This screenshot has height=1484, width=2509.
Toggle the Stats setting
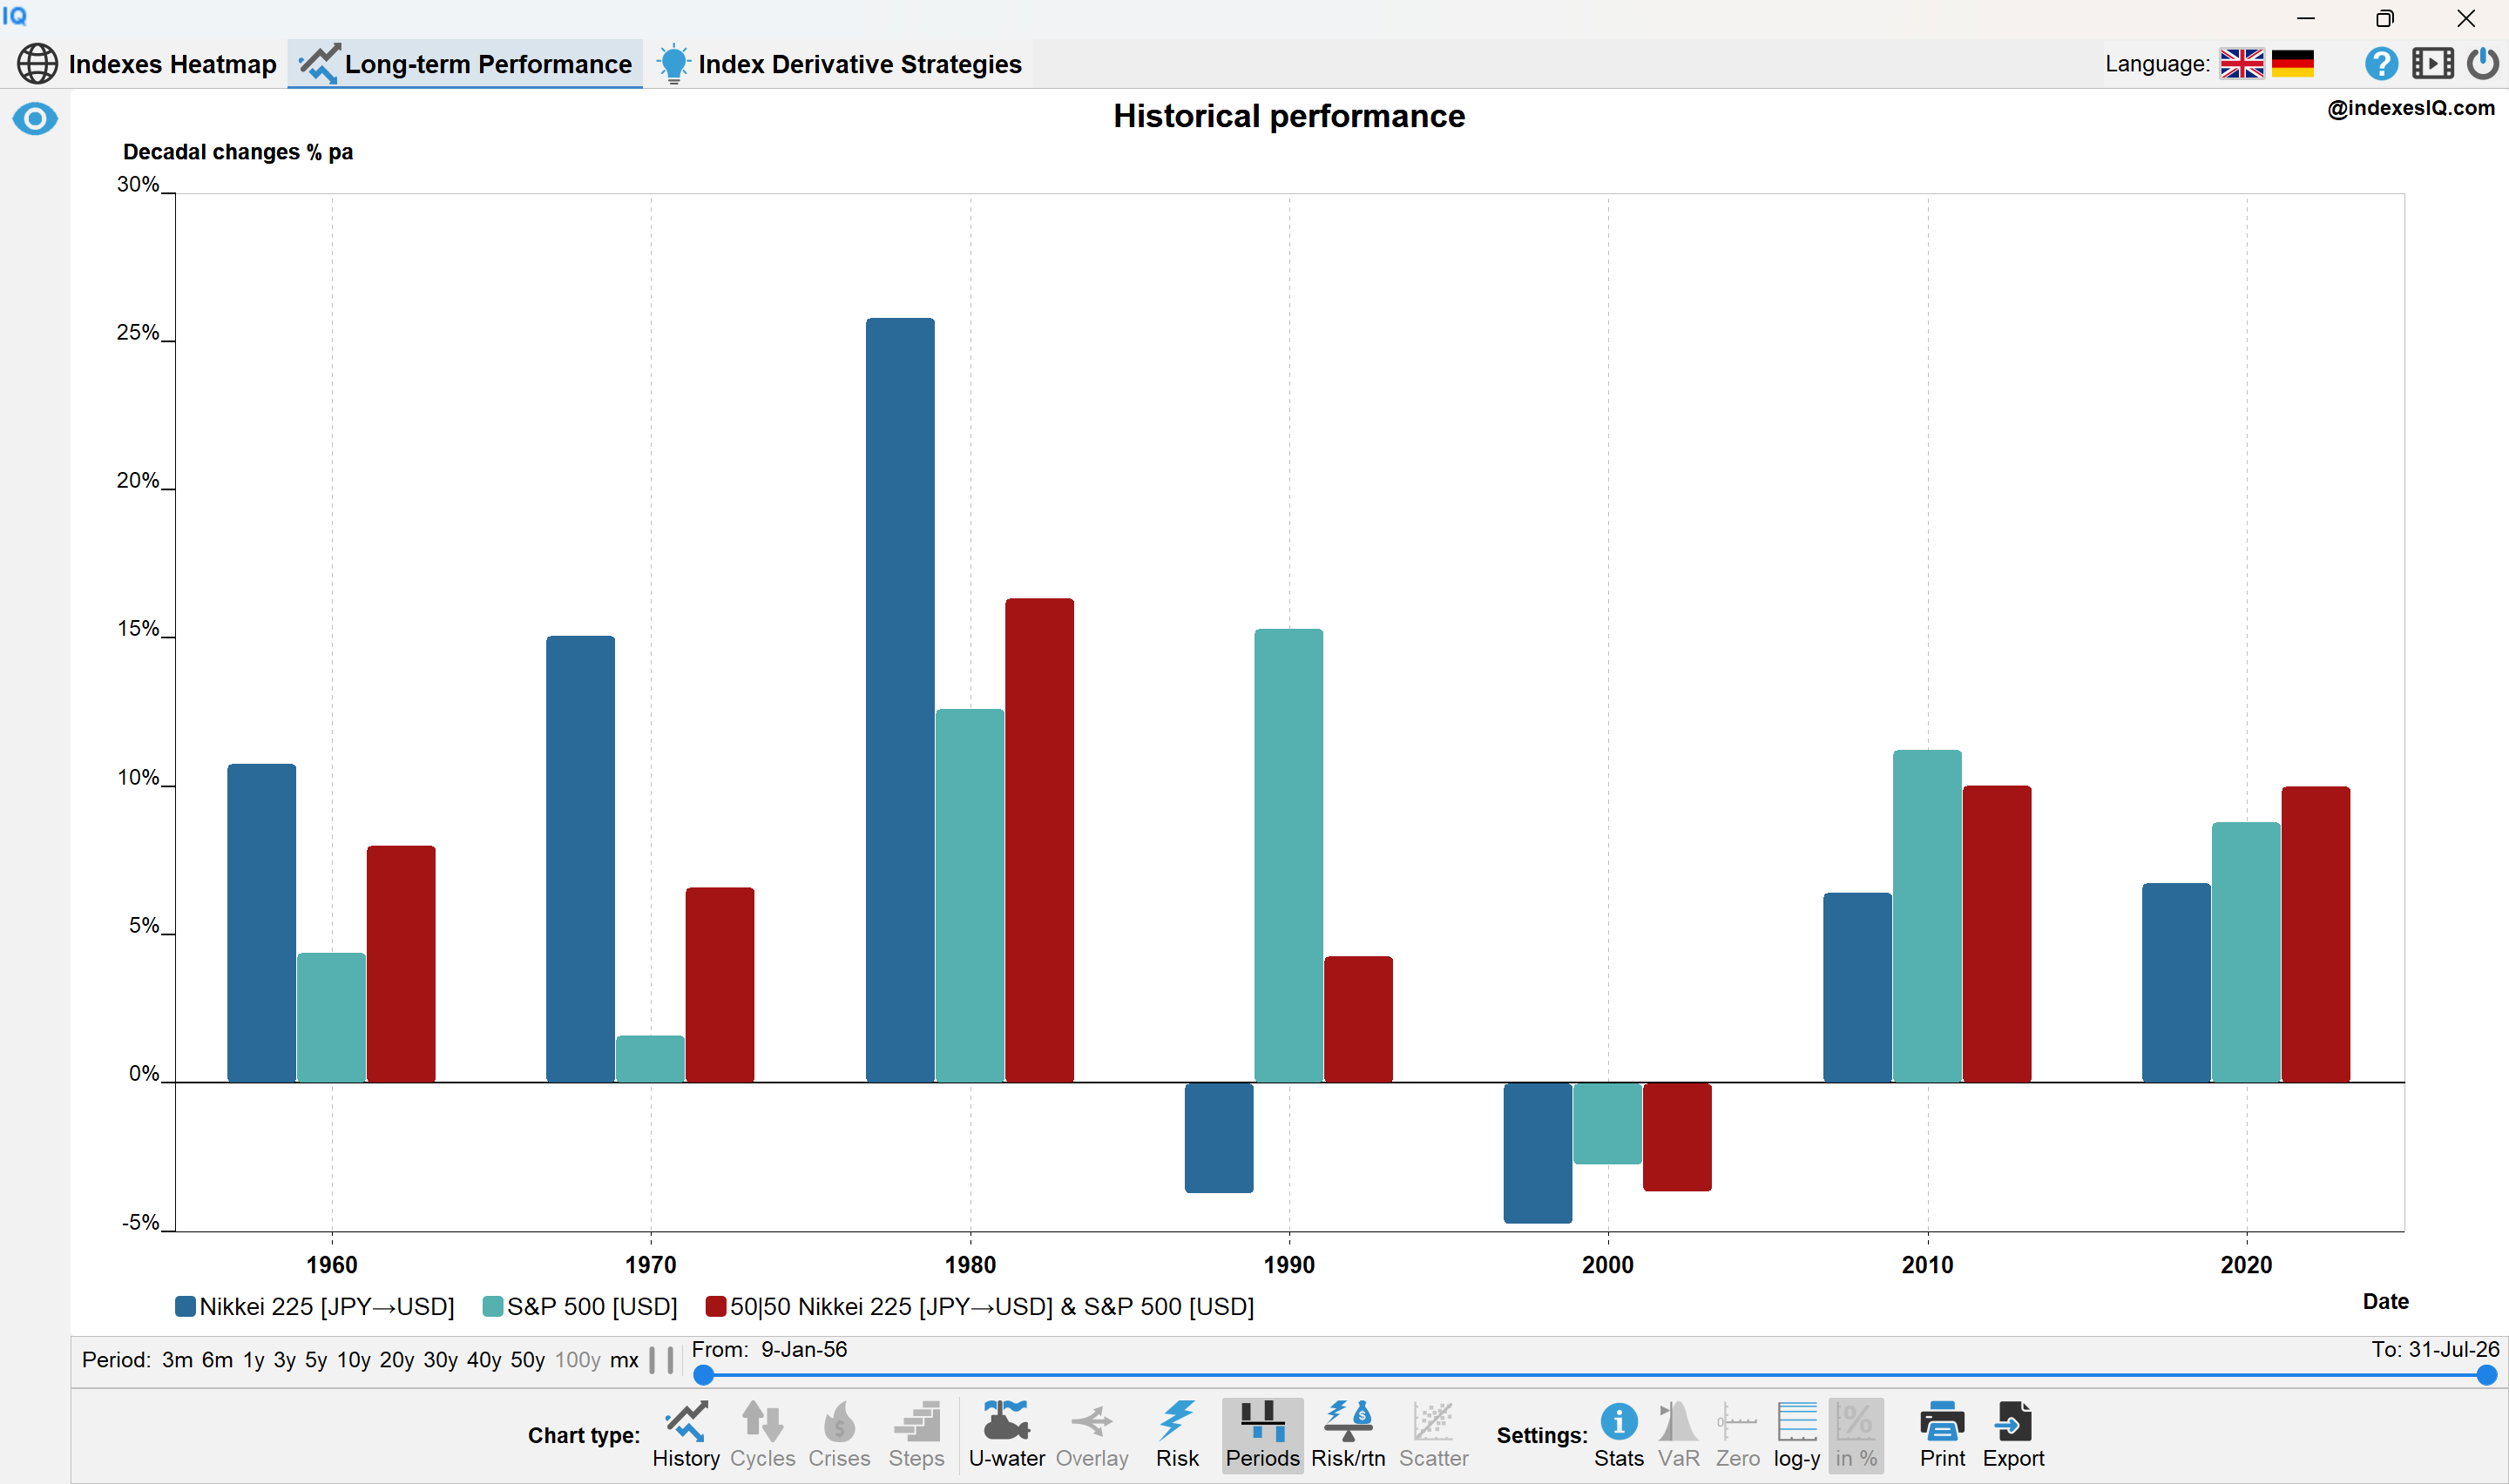[1618, 1434]
